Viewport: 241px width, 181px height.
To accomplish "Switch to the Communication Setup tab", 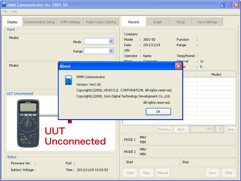I will point(39,22).
